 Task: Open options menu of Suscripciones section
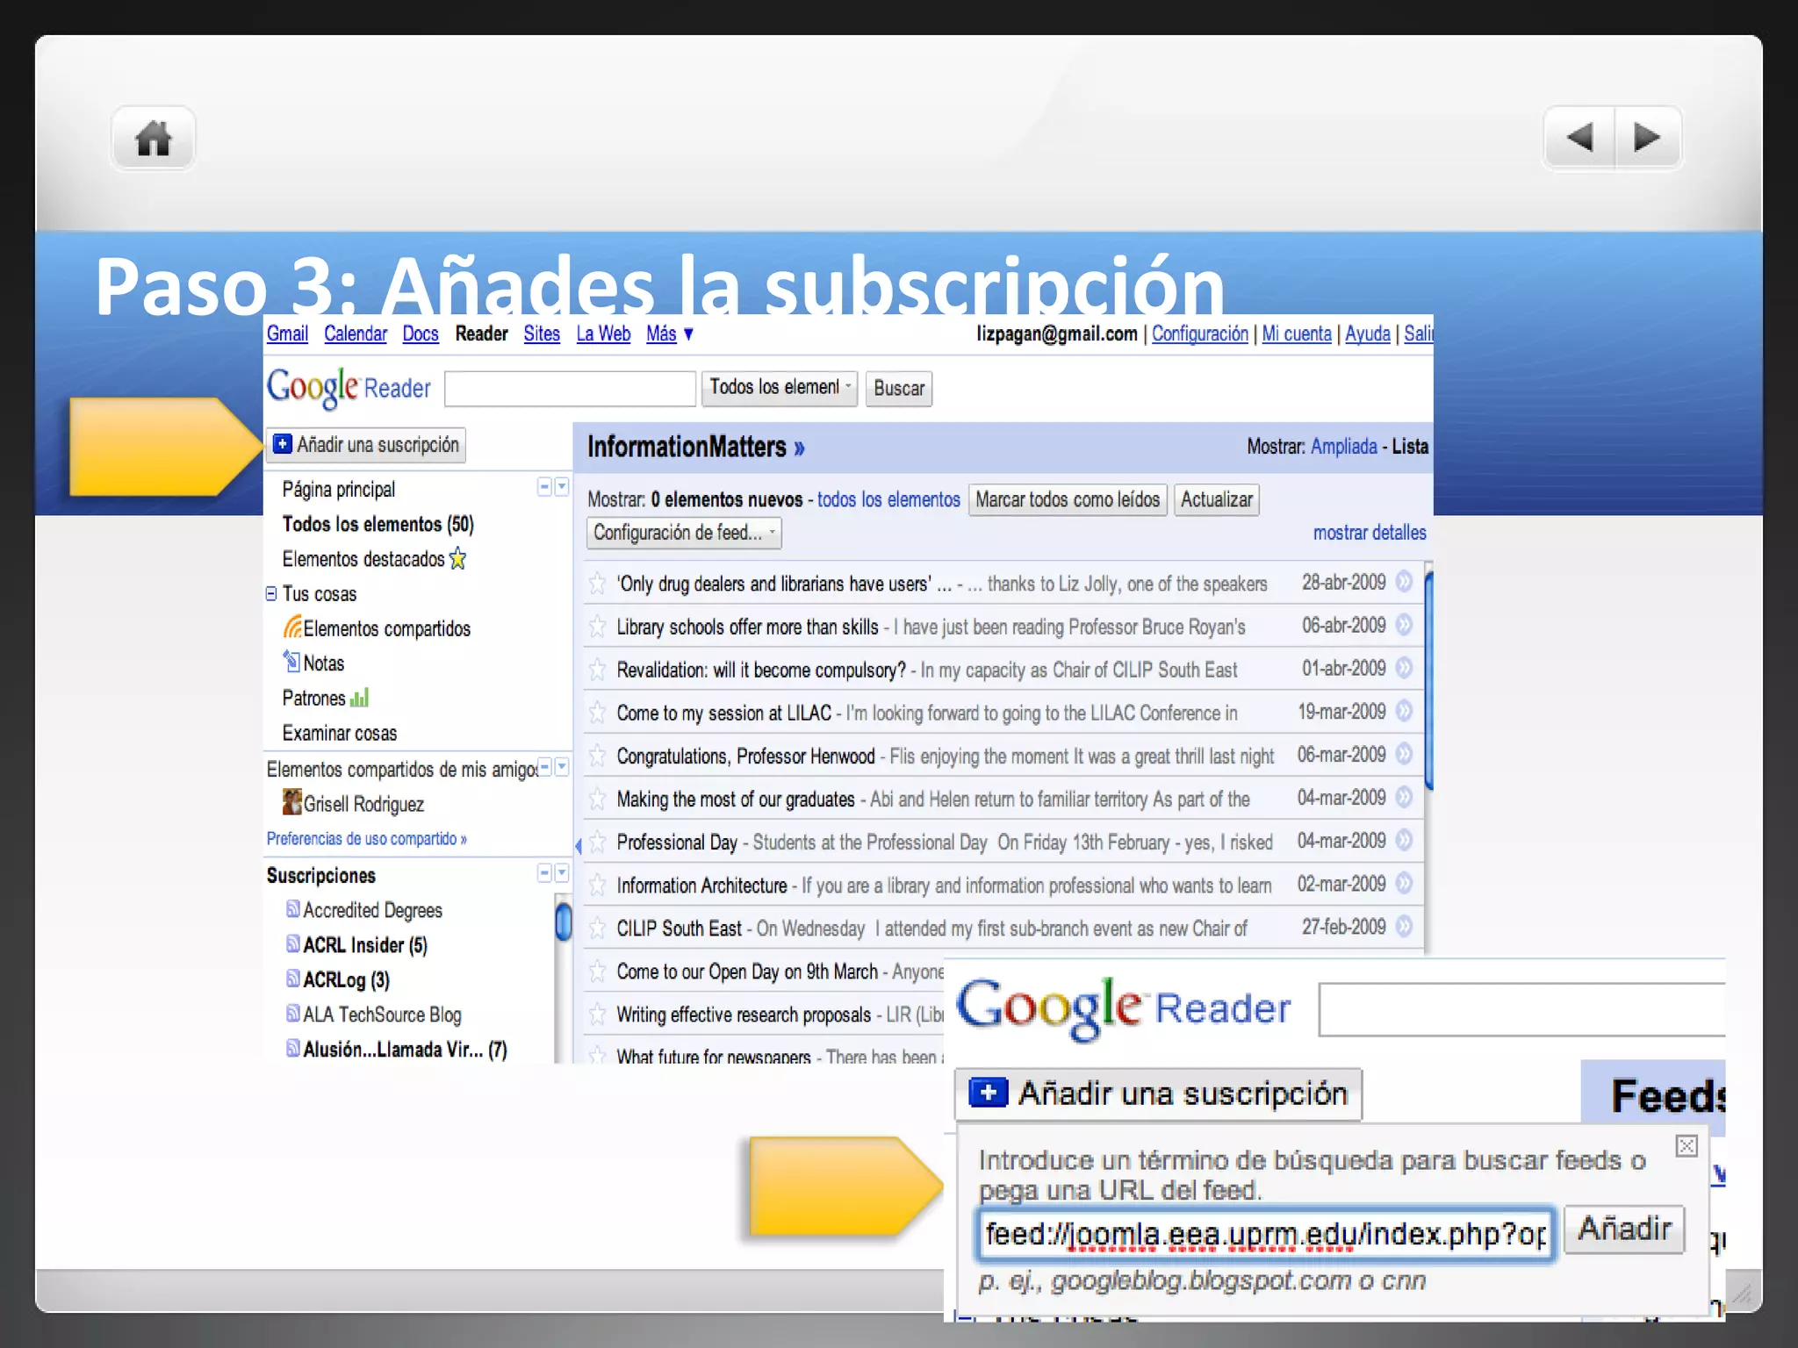pyautogui.click(x=562, y=872)
